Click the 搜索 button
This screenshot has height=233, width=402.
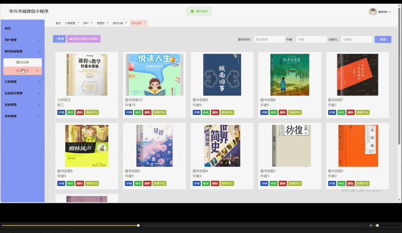coord(383,39)
